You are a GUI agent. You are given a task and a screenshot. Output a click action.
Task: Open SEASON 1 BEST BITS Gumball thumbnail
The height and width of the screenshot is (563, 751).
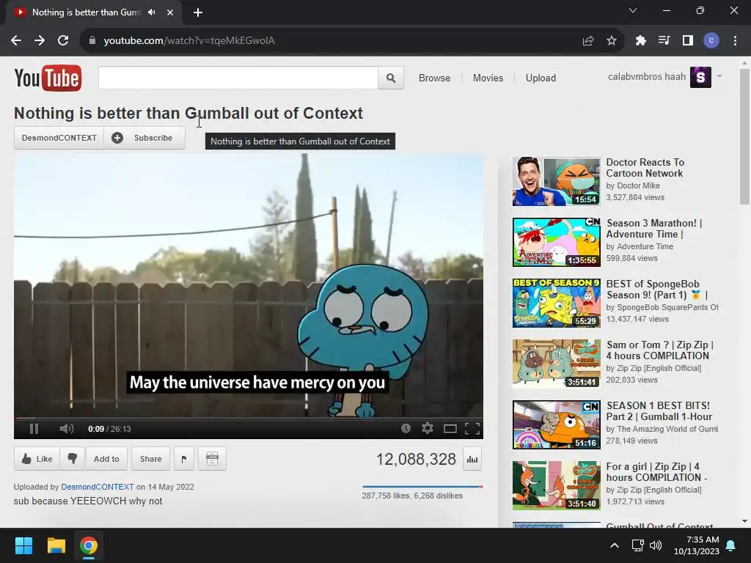[x=556, y=424]
